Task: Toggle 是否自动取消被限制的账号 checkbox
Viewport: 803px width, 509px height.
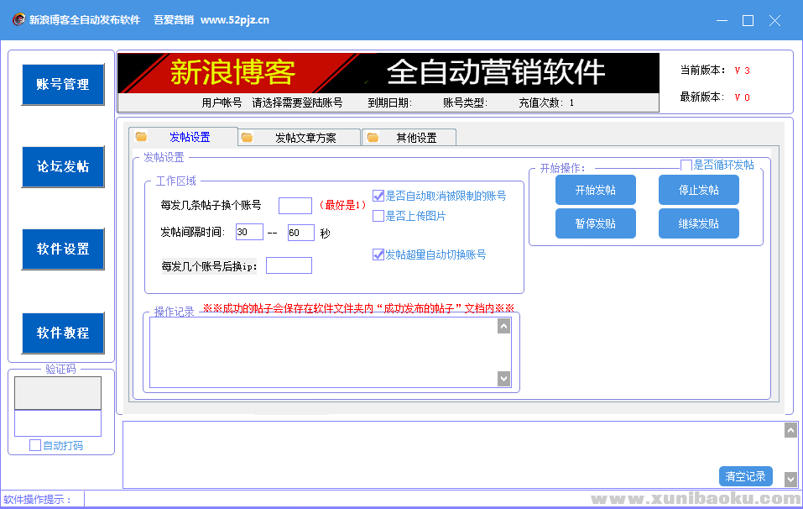Action: point(378,196)
